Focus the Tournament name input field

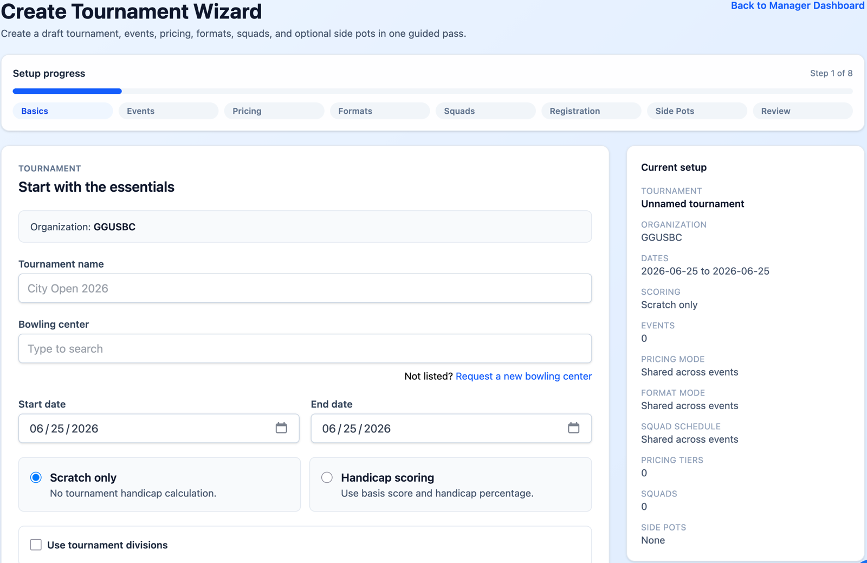tap(305, 288)
